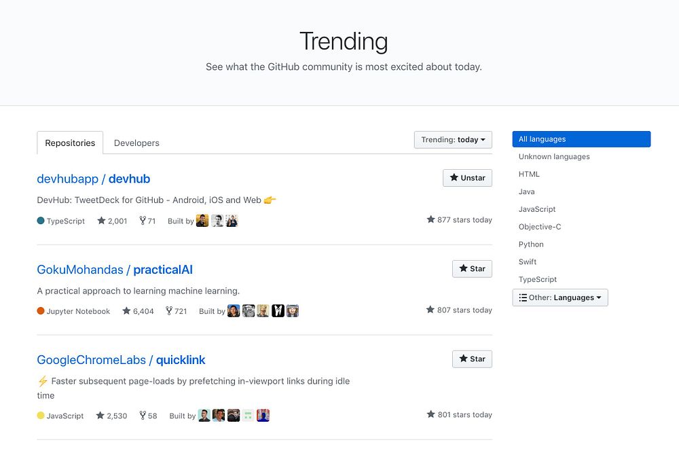The height and width of the screenshot is (453, 679).
Task: Filter trending by Java
Action: (527, 192)
